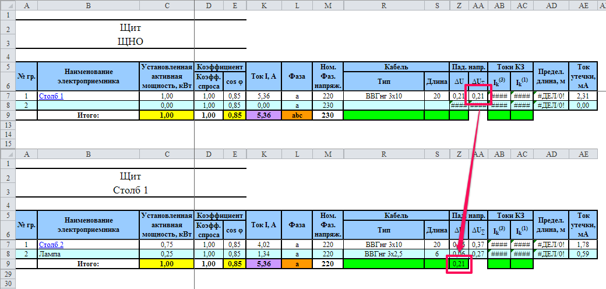Click the ЩНО panel title cell
Image resolution: width=606 pixels, height=289 pixels.
[131, 41]
